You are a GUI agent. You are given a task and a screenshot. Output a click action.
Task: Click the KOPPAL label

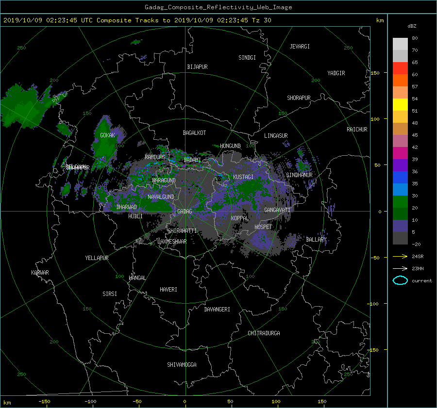[240, 218]
